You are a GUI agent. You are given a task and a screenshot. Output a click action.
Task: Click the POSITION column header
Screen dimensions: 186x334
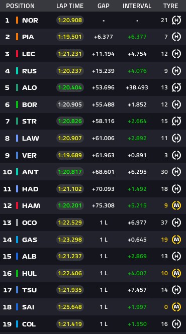[x=20, y=6]
